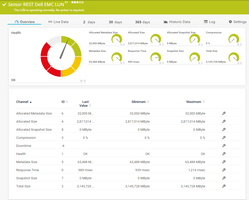Image resolution: width=249 pixels, height=200 pixels.
Task: Click the large Health donut gauge
Action: click(x=61, y=56)
